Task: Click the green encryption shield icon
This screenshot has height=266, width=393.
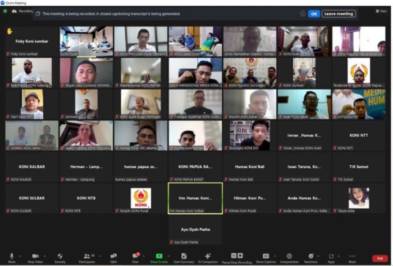Action: (5, 12)
